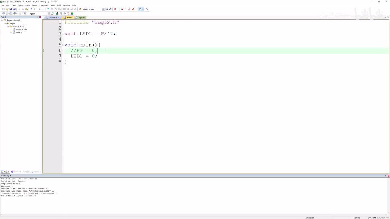The height and width of the screenshot is (219, 390).
Task: Close the Project panel with red X
Action: tap(40, 17)
